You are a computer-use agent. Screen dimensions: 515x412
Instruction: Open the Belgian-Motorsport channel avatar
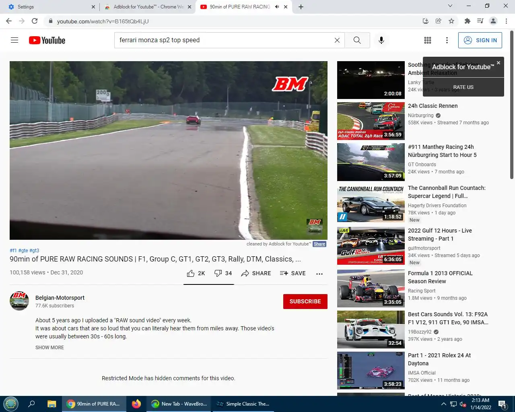tap(19, 301)
